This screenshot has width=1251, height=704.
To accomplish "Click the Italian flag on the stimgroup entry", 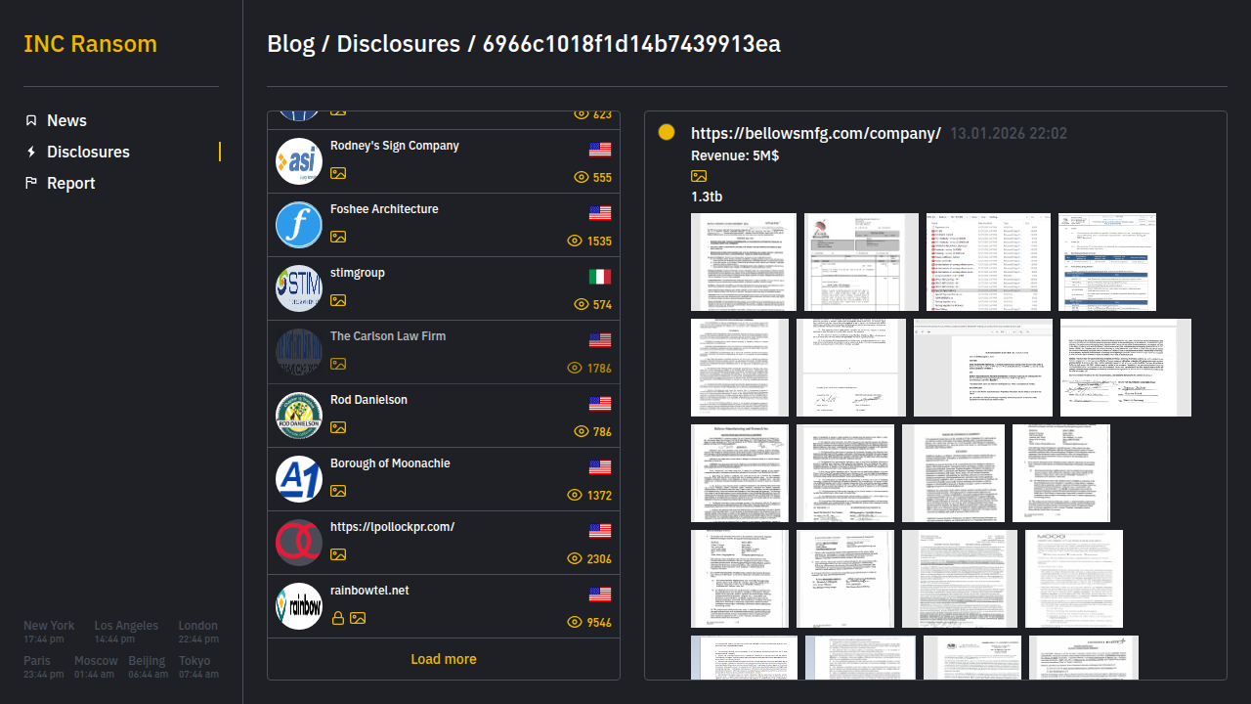I will click(600, 277).
